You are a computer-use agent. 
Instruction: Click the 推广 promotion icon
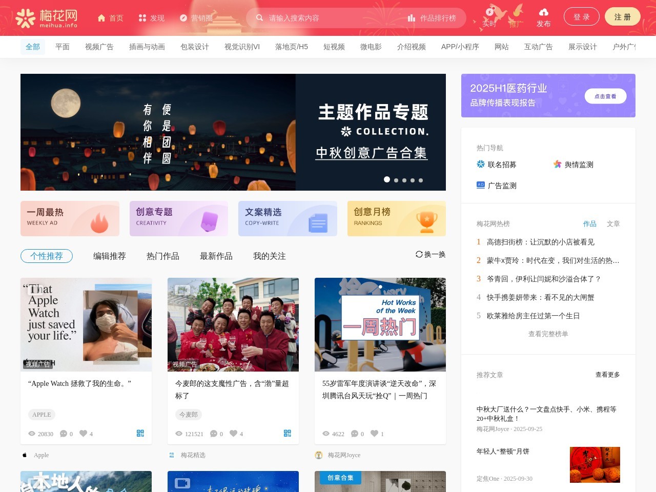click(x=516, y=12)
